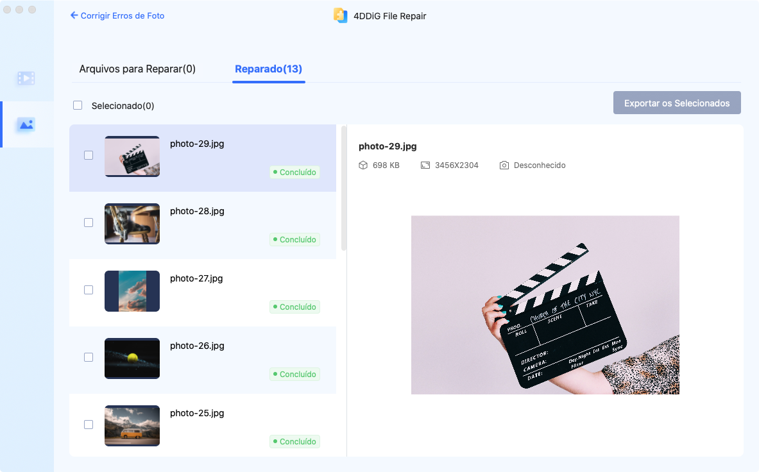759x472 pixels.
Task: Select the photo-26.jpg thumbnail
Action: point(132,358)
